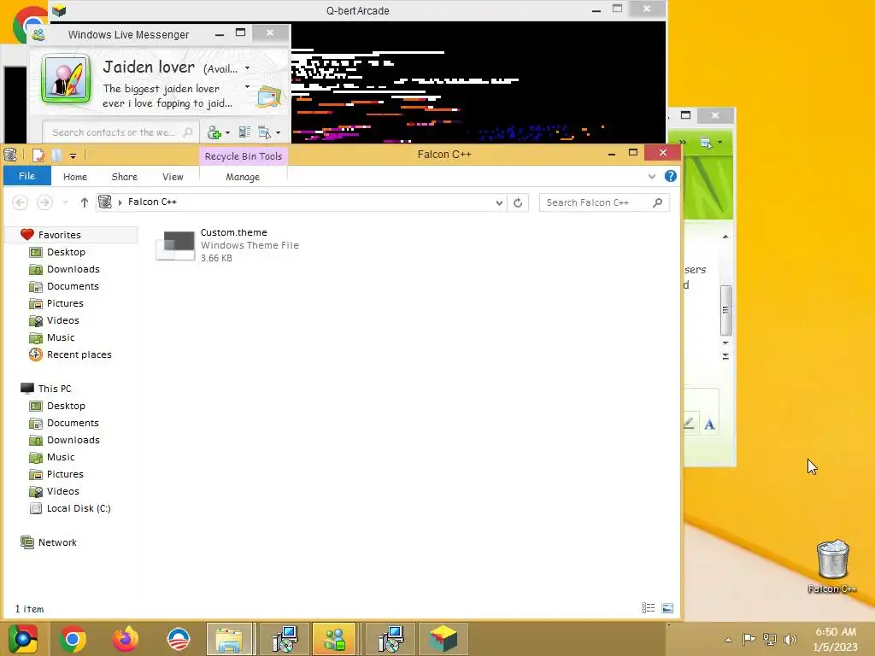Open Downloads under Favorites
Viewport: 875px width, 656px height.
pos(73,269)
